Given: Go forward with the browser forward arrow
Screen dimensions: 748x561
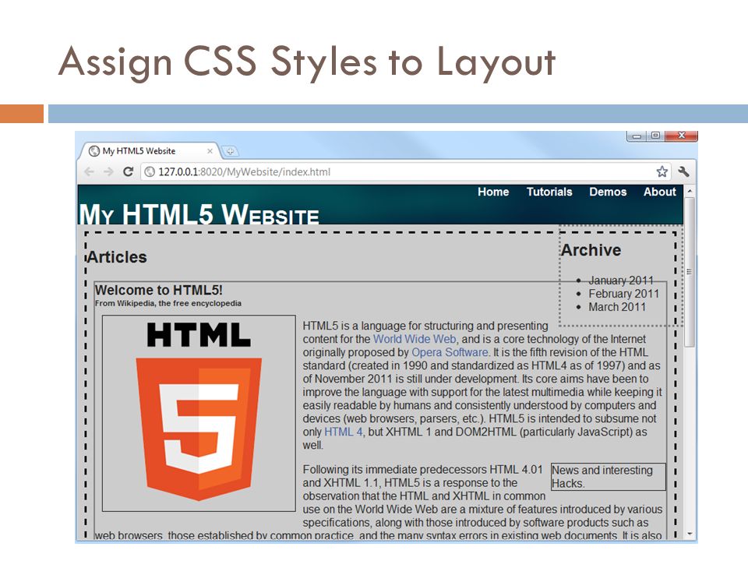Looking at the screenshot, I should 109,171.
